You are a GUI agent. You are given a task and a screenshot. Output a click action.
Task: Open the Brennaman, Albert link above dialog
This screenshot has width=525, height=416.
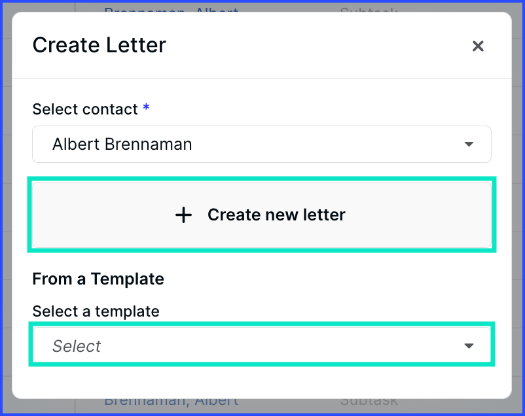click(x=172, y=9)
